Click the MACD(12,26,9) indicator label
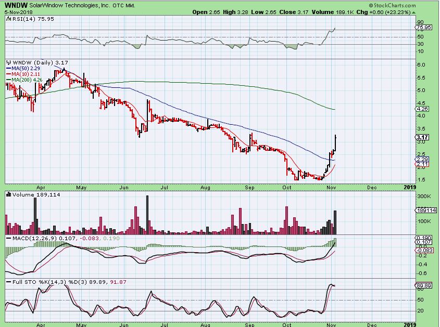The height and width of the screenshot is (327, 440). (34, 238)
